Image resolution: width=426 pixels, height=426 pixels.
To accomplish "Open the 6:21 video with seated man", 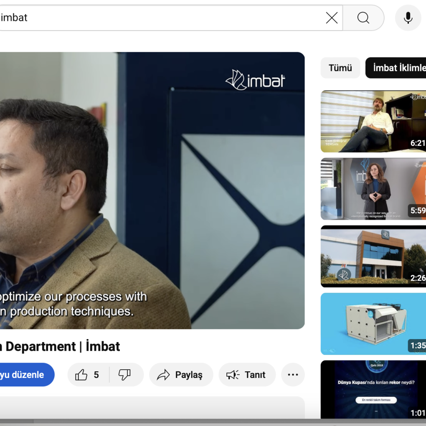I will [373, 121].
